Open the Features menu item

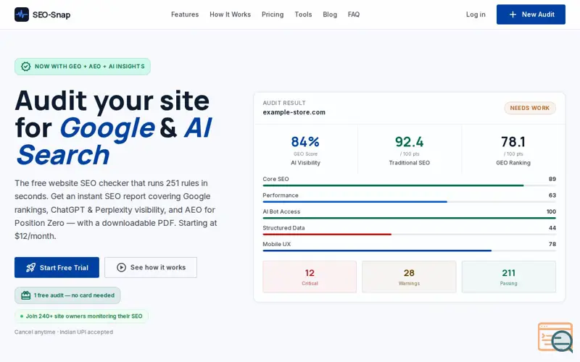(x=185, y=14)
